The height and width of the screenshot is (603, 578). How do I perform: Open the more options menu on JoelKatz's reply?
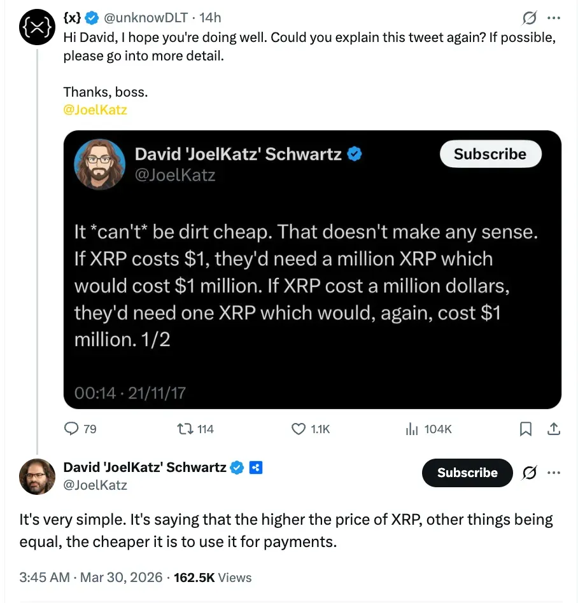[x=554, y=473]
